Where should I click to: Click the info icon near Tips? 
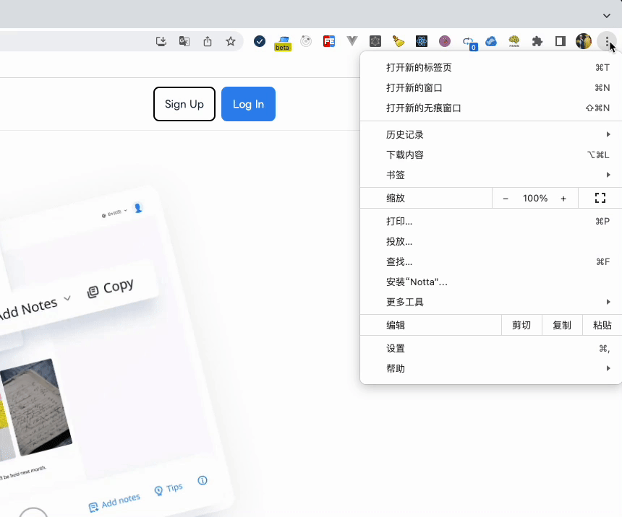pyautogui.click(x=203, y=481)
